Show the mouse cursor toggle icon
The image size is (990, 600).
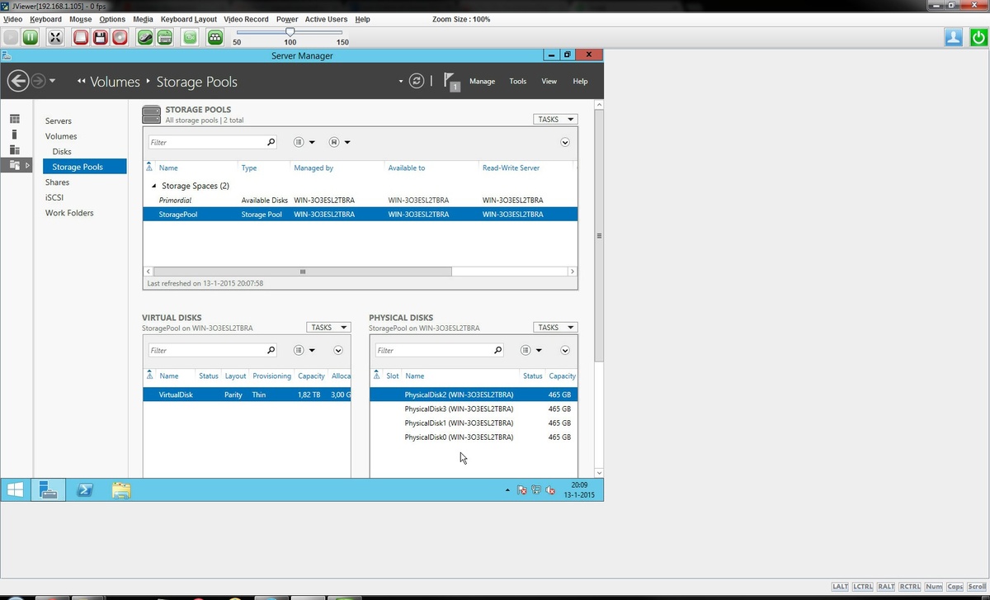144,37
